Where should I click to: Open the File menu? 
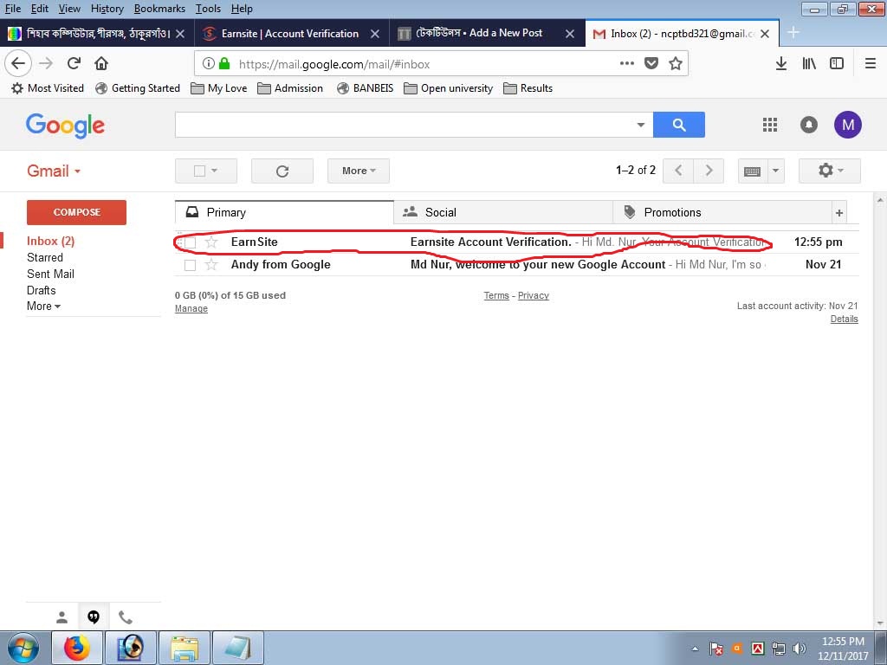(x=13, y=9)
